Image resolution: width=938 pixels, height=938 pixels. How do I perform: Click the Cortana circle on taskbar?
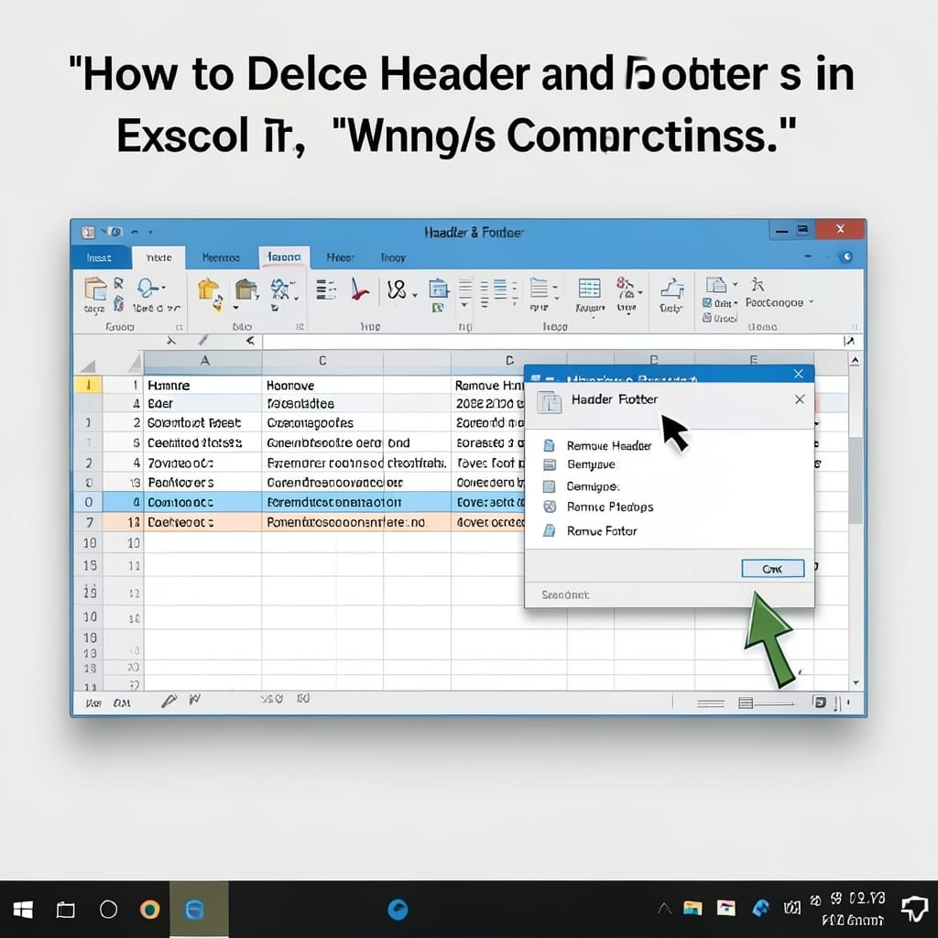108,910
